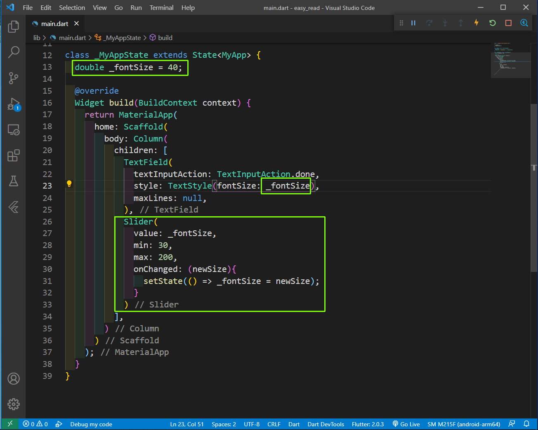Select device SM M215F (android-arm64)
The width and height of the screenshot is (538, 430).
[x=464, y=424]
